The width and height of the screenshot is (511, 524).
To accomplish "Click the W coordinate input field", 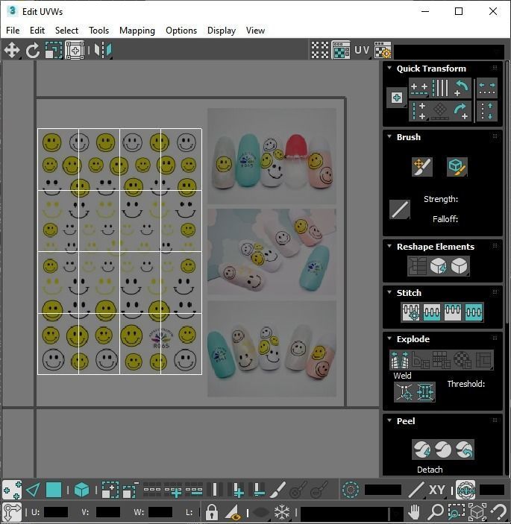I will click(160, 512).
